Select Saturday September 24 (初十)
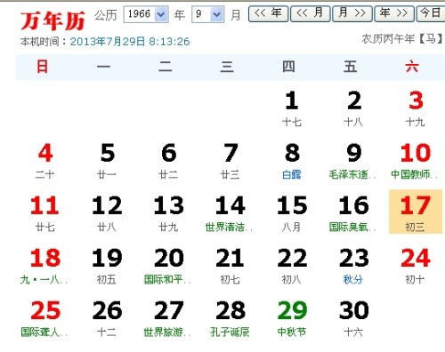Screen dimensions: 445x352 [x=416, y=266]
